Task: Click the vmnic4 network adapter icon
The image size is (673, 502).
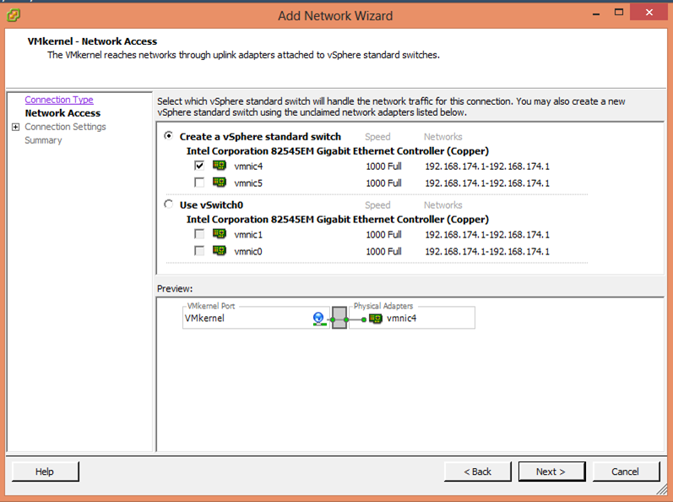Action: (x=220, y=166)
